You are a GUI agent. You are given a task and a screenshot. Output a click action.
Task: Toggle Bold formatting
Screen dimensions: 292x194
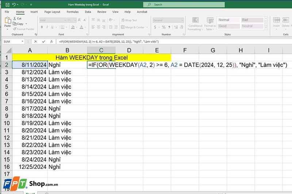coord(42,27)
